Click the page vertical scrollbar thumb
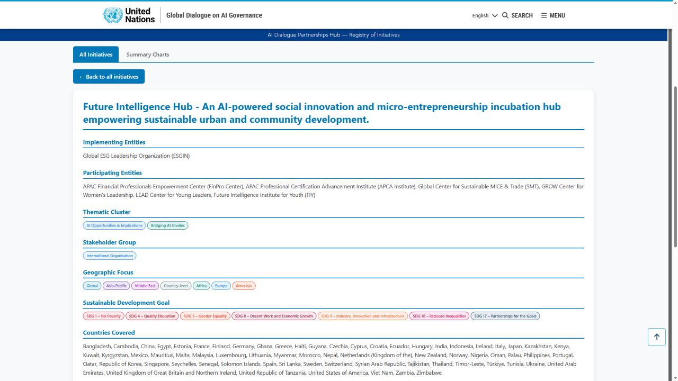Image resolution: width=678 pixels, height=381 pixels. (x=675, y=167)
